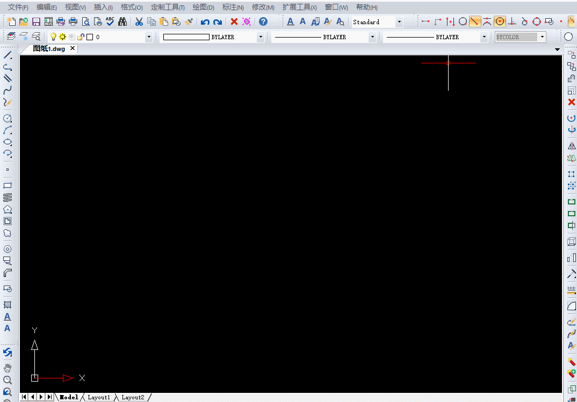Expand the document tab list arrow
577x402 pixels.
tap(557, 49)
